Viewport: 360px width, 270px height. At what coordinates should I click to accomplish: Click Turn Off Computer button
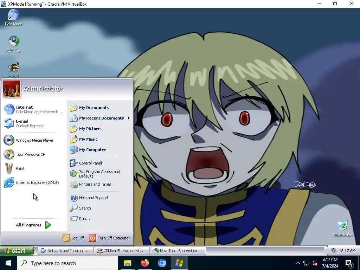pyautogui.click(x=109, y=238)
